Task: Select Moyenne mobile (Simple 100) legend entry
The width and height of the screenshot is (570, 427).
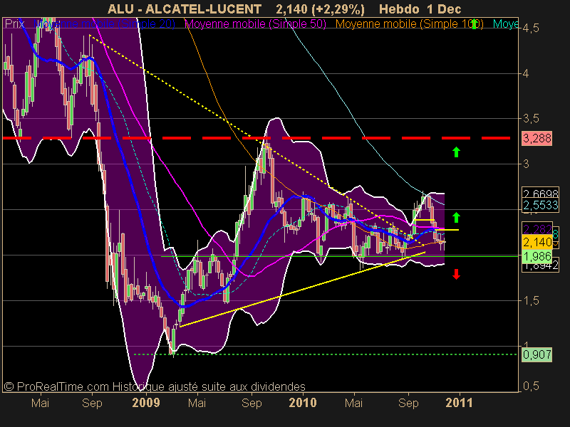Action: click(409, 24)
